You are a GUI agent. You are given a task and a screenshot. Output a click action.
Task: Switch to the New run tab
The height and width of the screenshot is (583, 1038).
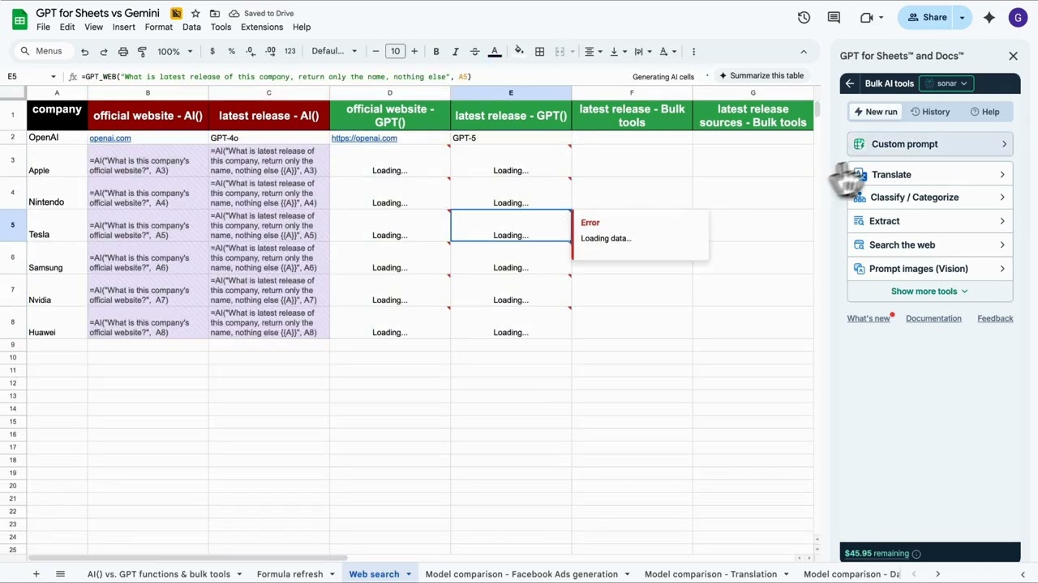tap(876, 112)
